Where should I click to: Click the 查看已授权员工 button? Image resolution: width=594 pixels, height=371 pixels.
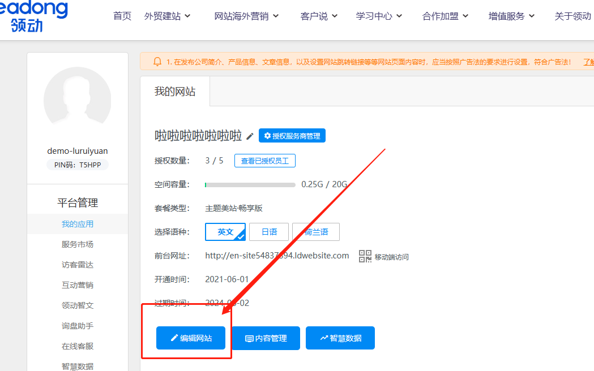[x=264, y=160]
